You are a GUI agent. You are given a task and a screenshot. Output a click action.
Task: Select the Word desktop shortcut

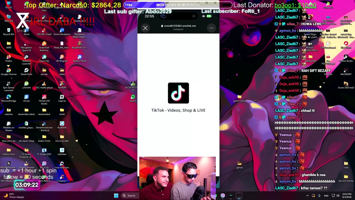coord(26,31)
